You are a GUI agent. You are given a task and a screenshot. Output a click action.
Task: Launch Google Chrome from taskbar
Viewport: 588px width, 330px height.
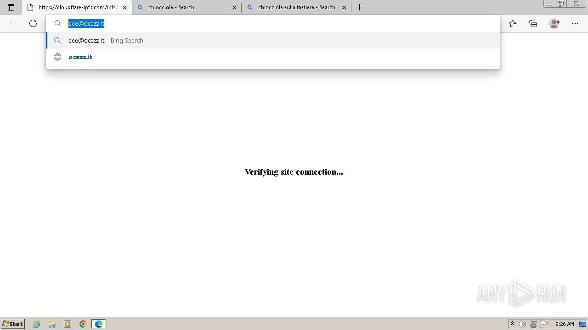pos(83,324)
